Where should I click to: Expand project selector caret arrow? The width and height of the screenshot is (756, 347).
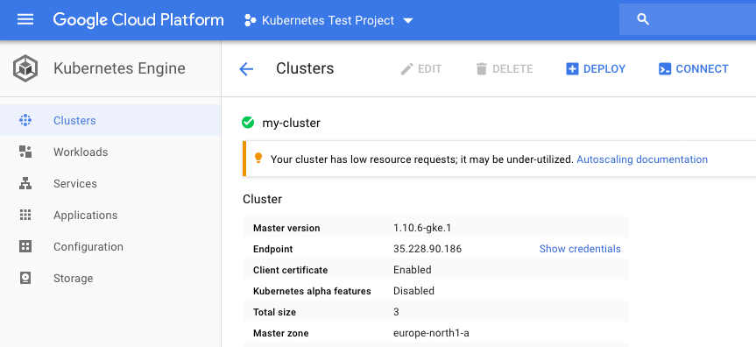click(x=408, y=21)
